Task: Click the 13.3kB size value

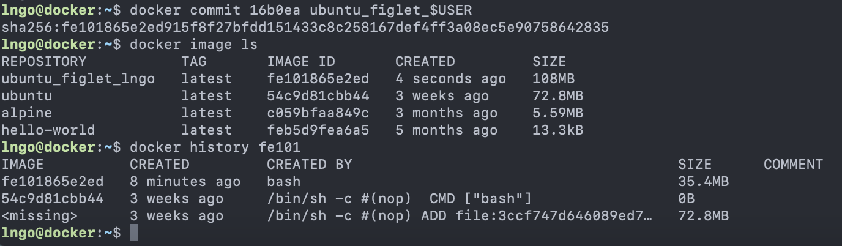Action: [x=557, y=130]
